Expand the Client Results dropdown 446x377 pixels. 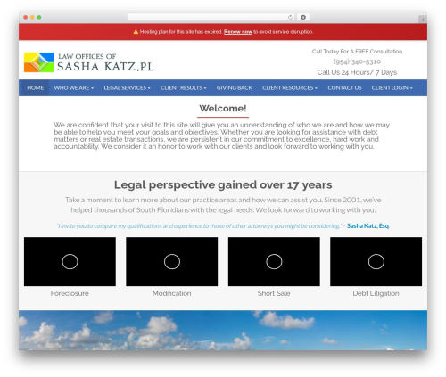(x=183, y=88)
